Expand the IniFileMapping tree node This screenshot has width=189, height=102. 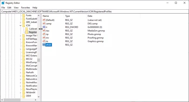coord(21,39)
